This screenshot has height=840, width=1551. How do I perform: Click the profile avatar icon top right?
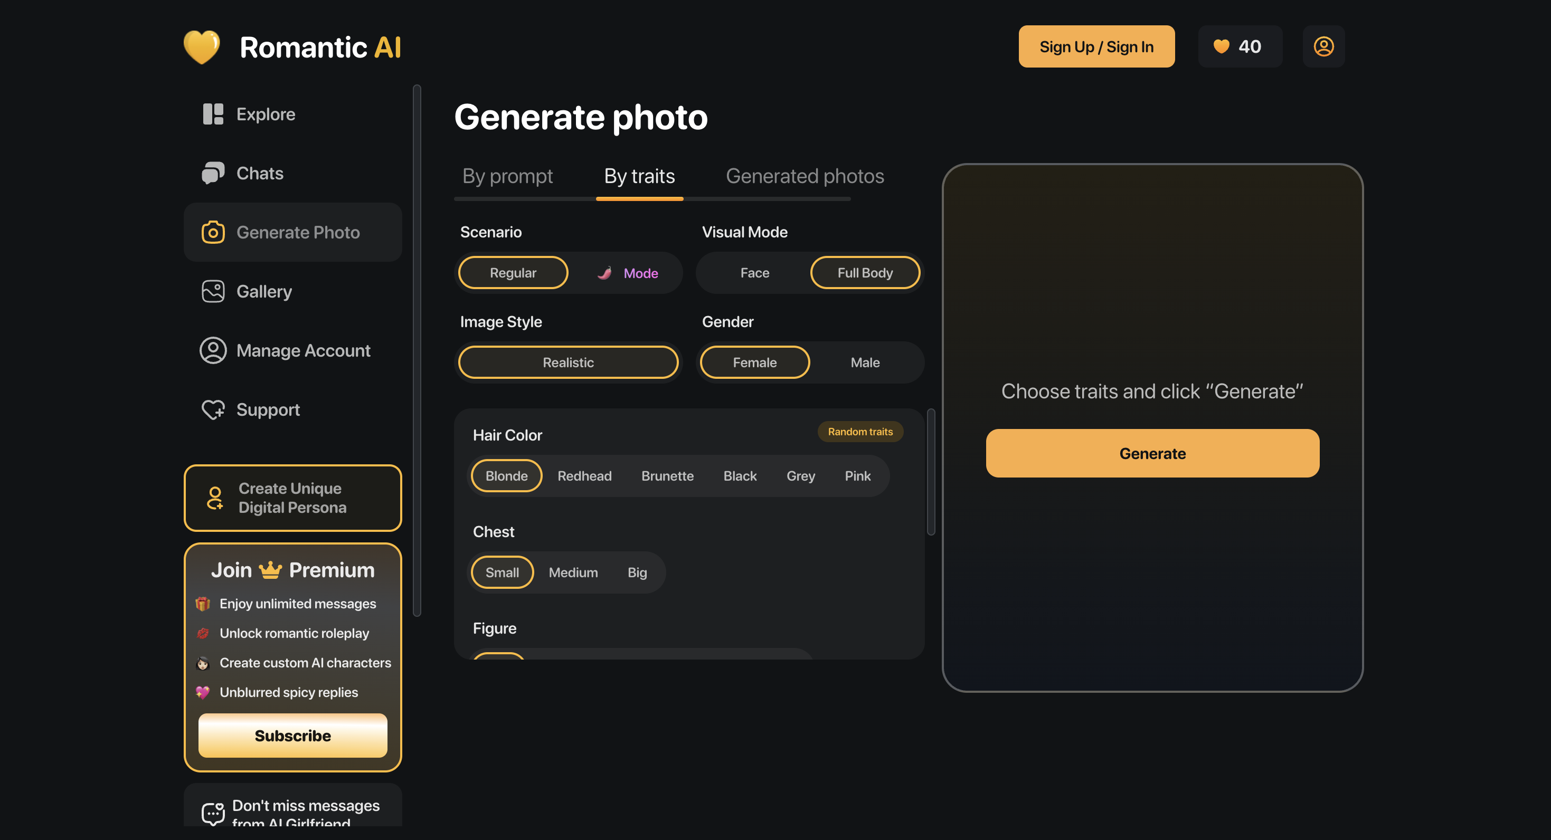[x=1323, y=46]
